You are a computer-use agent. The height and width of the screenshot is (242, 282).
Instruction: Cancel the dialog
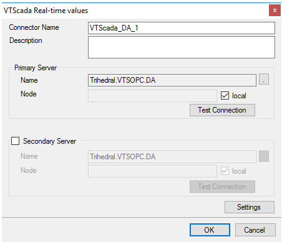point(255,230)
